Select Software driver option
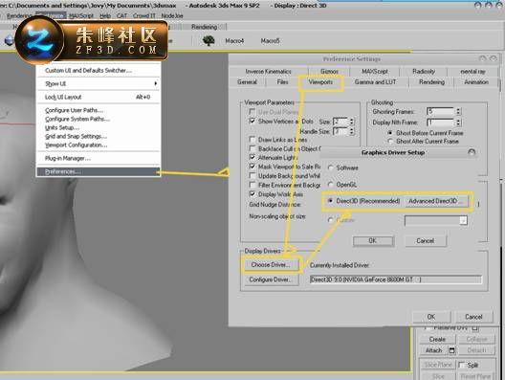This screenshot has width=505, height=380. (330, 168)
